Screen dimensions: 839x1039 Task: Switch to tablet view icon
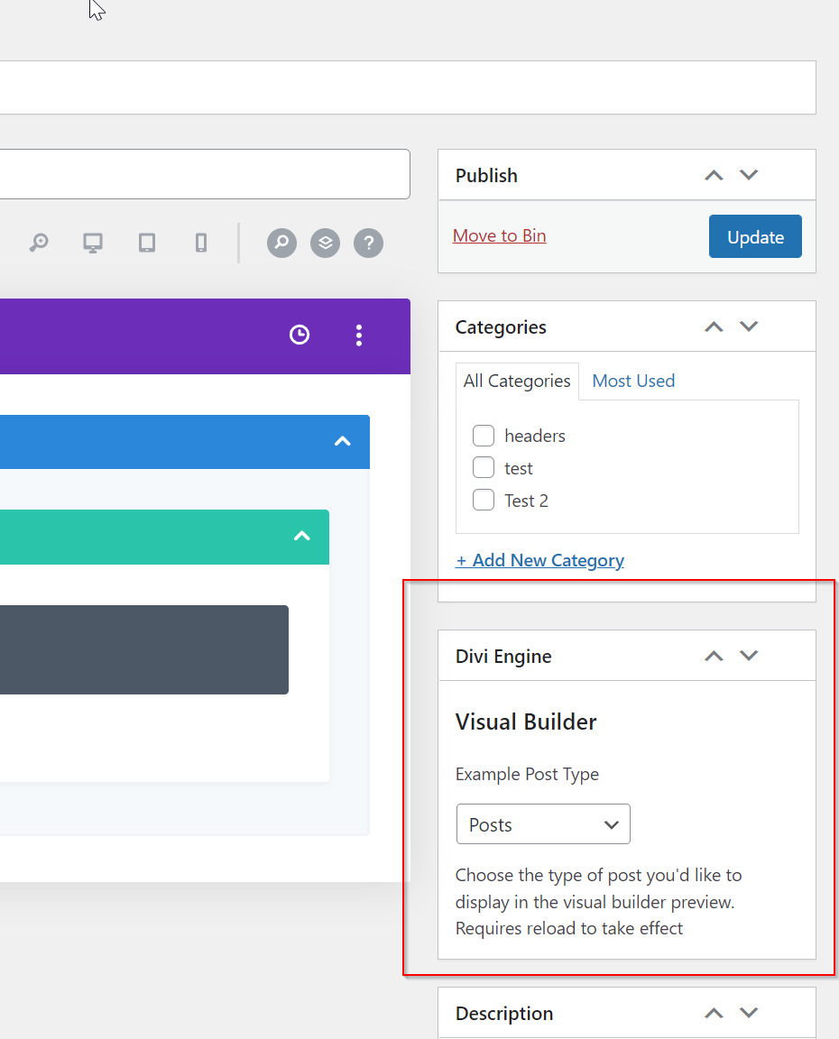coord(147,243)
